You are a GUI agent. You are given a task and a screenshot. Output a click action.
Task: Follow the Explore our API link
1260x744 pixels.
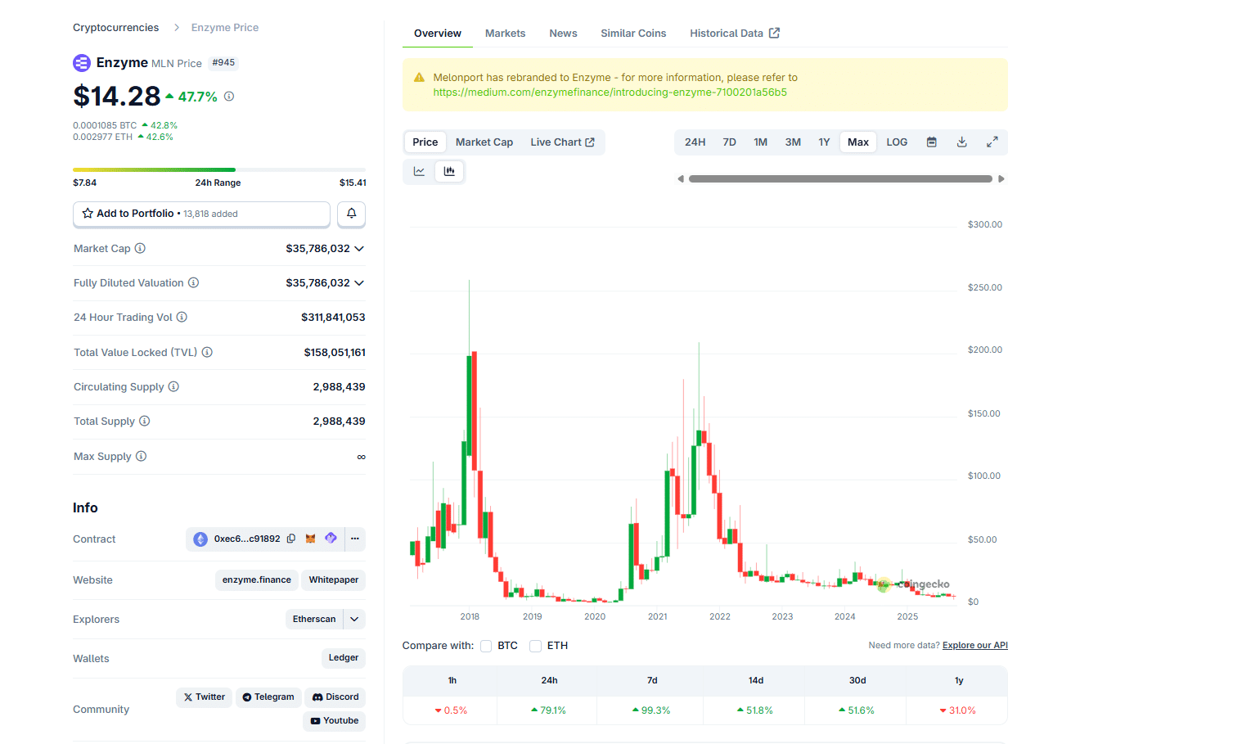[x=974, y=645]
